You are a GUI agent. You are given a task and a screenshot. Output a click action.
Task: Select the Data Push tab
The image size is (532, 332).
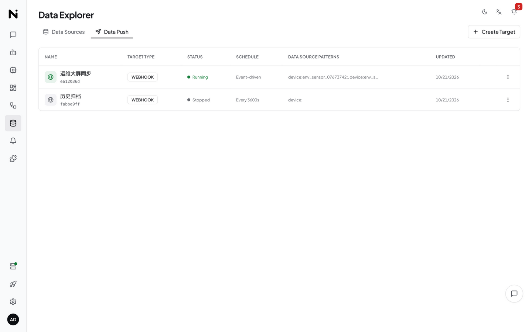[x=112, y=32]
